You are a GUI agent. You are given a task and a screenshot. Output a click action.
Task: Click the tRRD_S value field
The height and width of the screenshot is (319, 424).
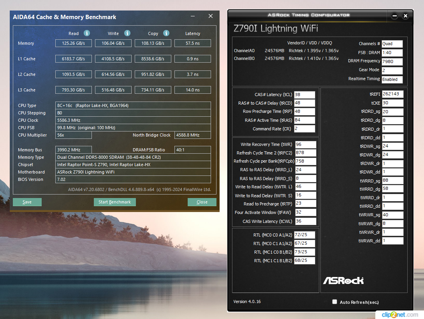coord(306,178)
